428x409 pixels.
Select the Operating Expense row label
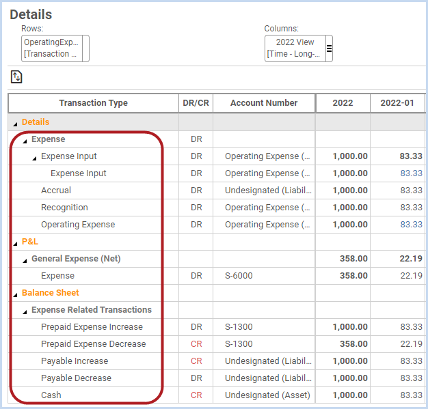78,225
